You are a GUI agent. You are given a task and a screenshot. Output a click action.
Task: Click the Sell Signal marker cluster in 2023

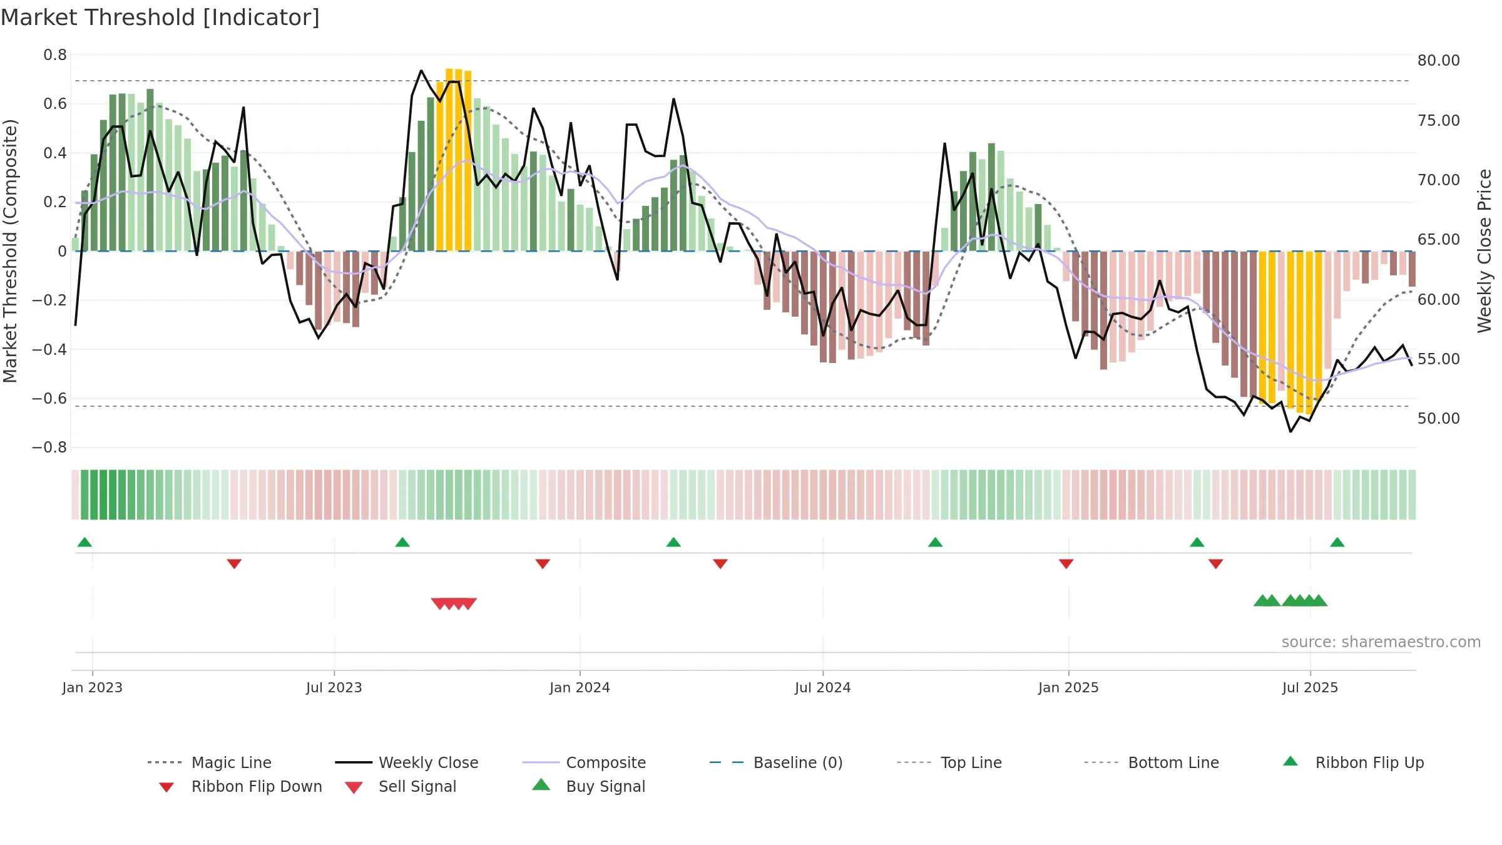pyautogui.click(x=454, y=604)
